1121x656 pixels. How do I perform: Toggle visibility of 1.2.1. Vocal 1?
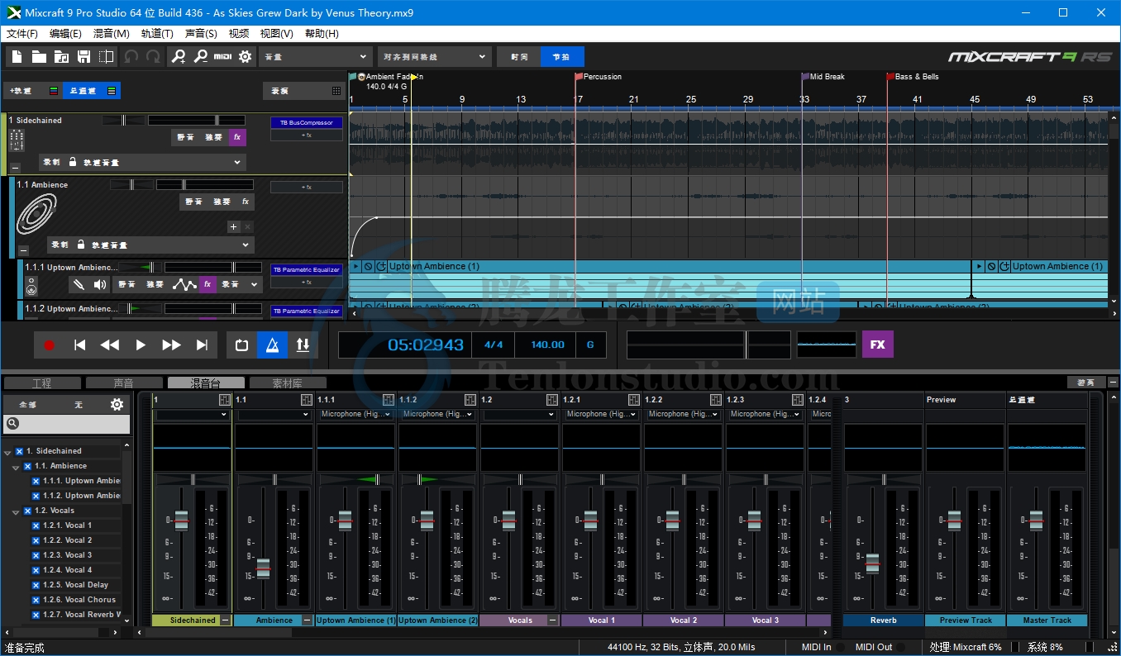(x=36, y=525)
